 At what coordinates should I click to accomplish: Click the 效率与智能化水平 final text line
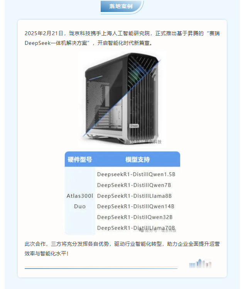(x=47, y=253)
